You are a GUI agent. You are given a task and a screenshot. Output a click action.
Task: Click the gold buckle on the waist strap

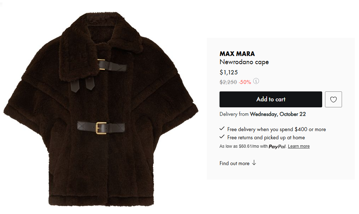click(x=102, y=127)
